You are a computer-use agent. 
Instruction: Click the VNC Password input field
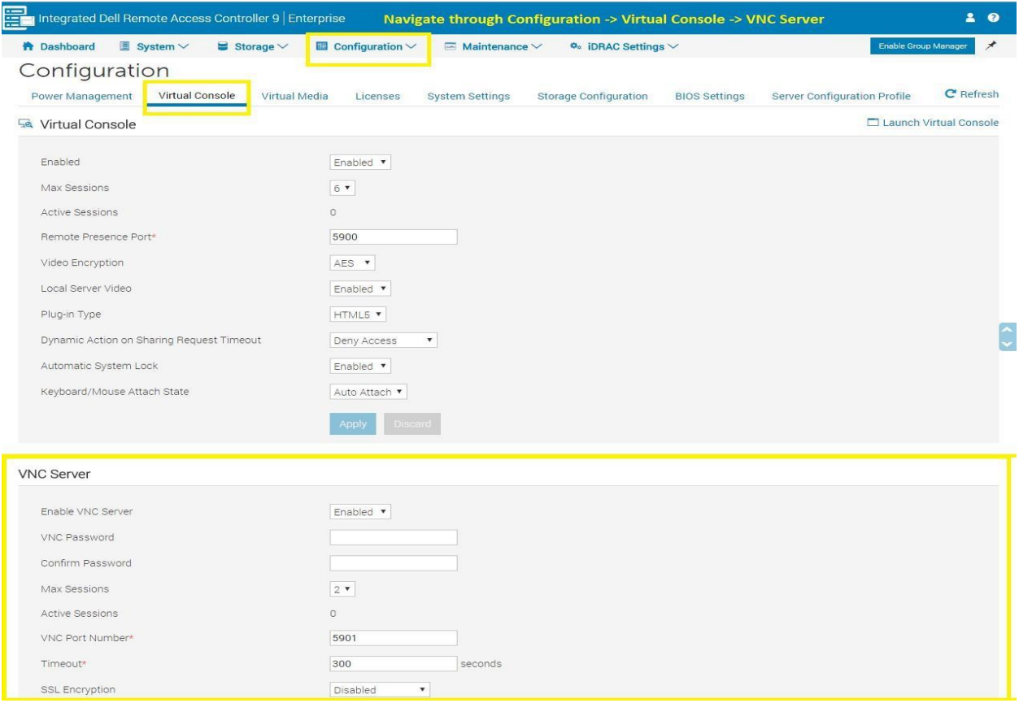(394, 537)
